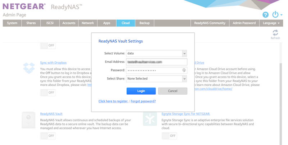Click the Password input field
Viewport: 288px width, 145px height.
(157, 70)
